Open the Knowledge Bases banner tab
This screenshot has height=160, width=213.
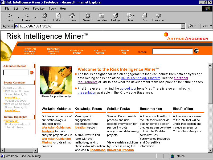click(x=77, y=52)
